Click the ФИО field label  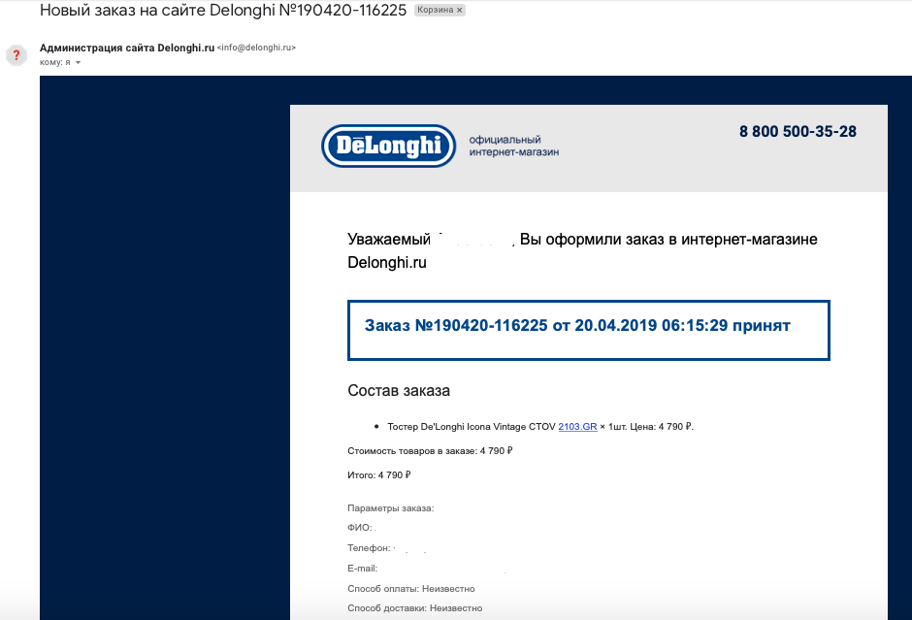click(x=359, y=528)
